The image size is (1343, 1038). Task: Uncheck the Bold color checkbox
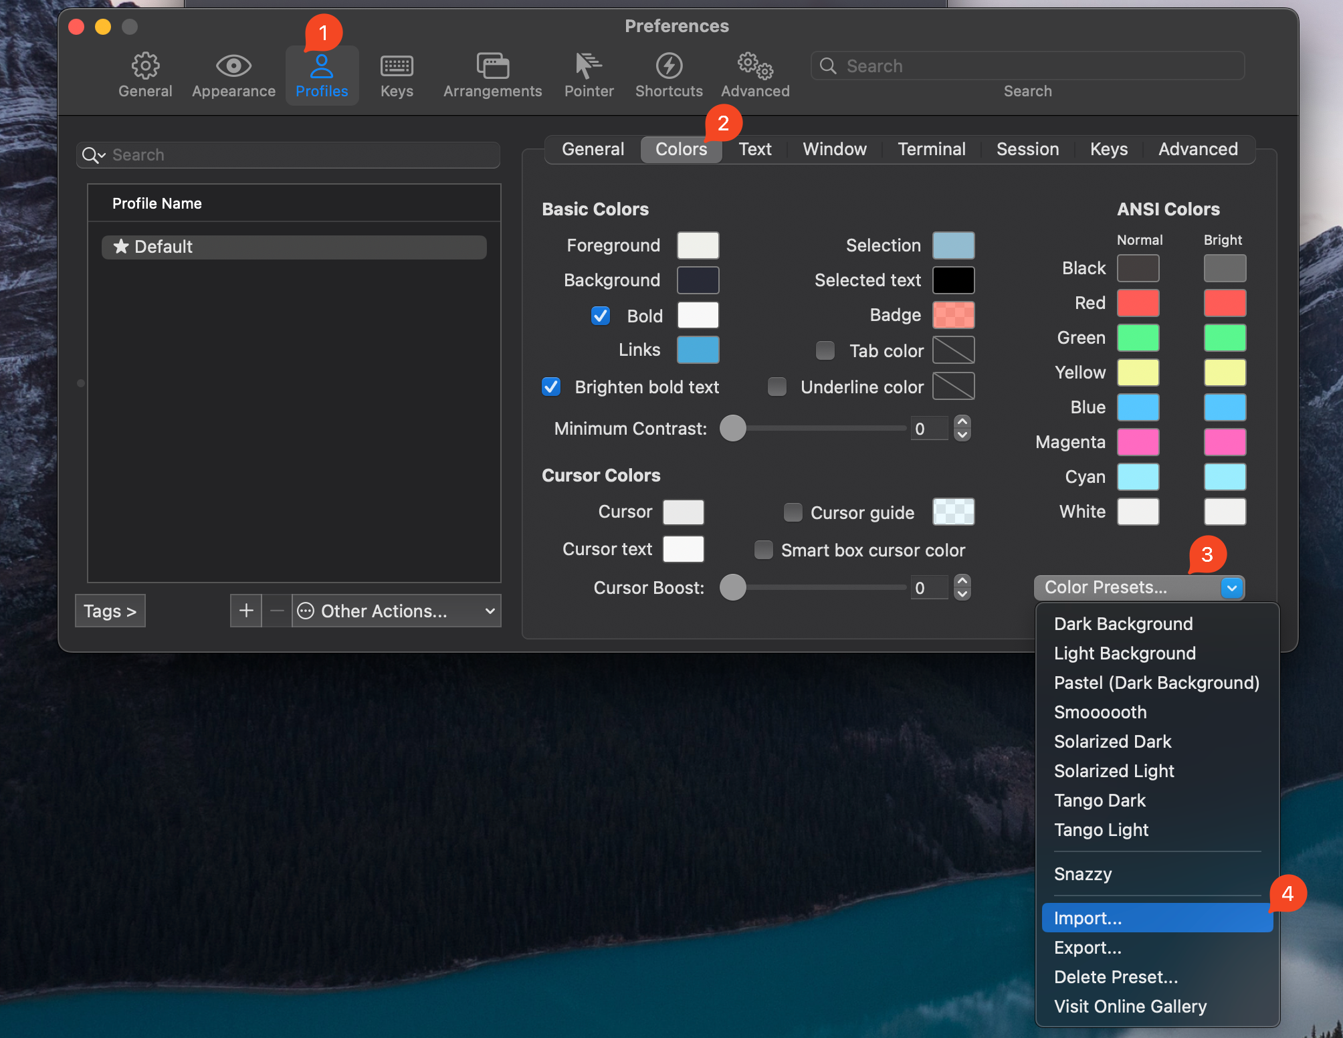pyautogui.click(x=601, y=316)
